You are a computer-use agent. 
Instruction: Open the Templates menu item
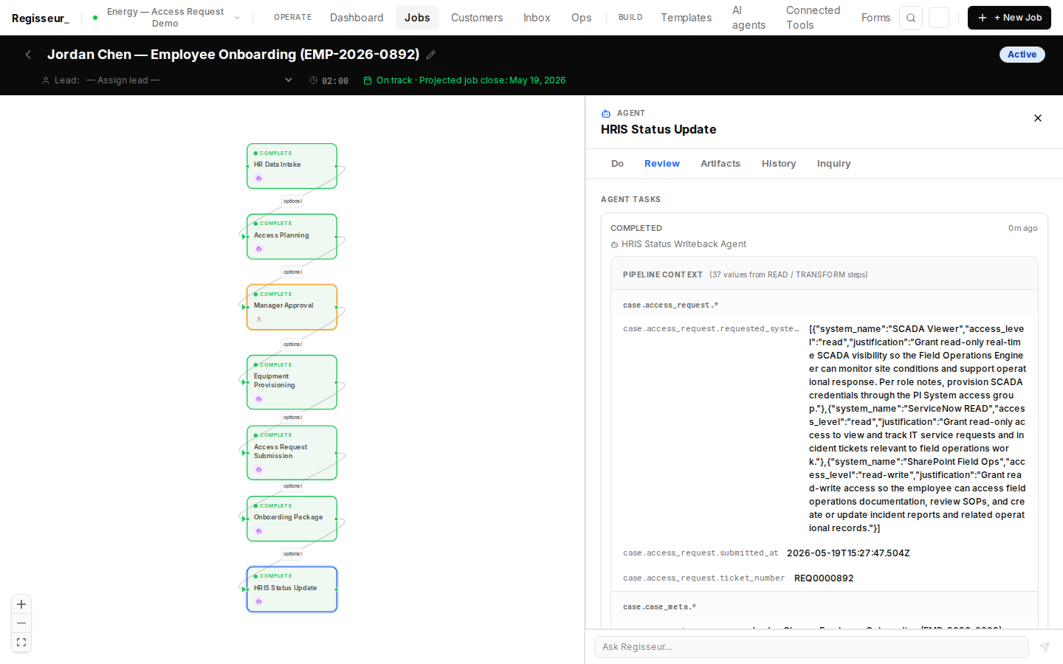coord(686,18)
